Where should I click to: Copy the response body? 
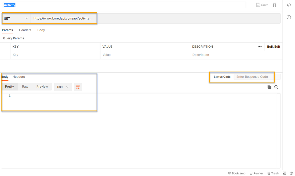[x=269, y=87]
